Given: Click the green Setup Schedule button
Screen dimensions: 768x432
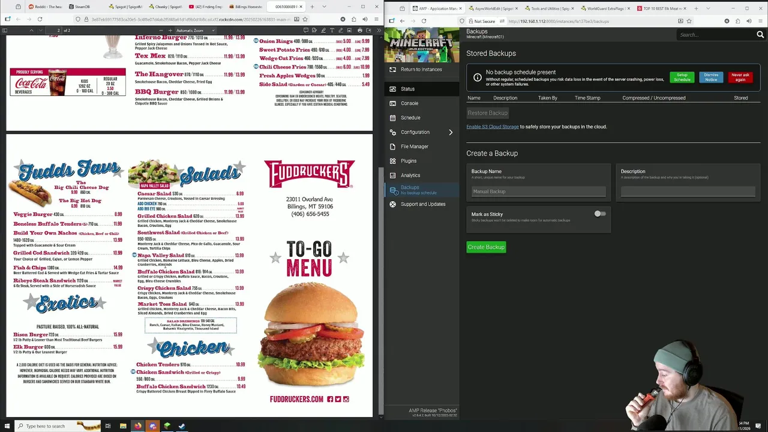Looking at the screenshot, I should click(x=682, y=77).
